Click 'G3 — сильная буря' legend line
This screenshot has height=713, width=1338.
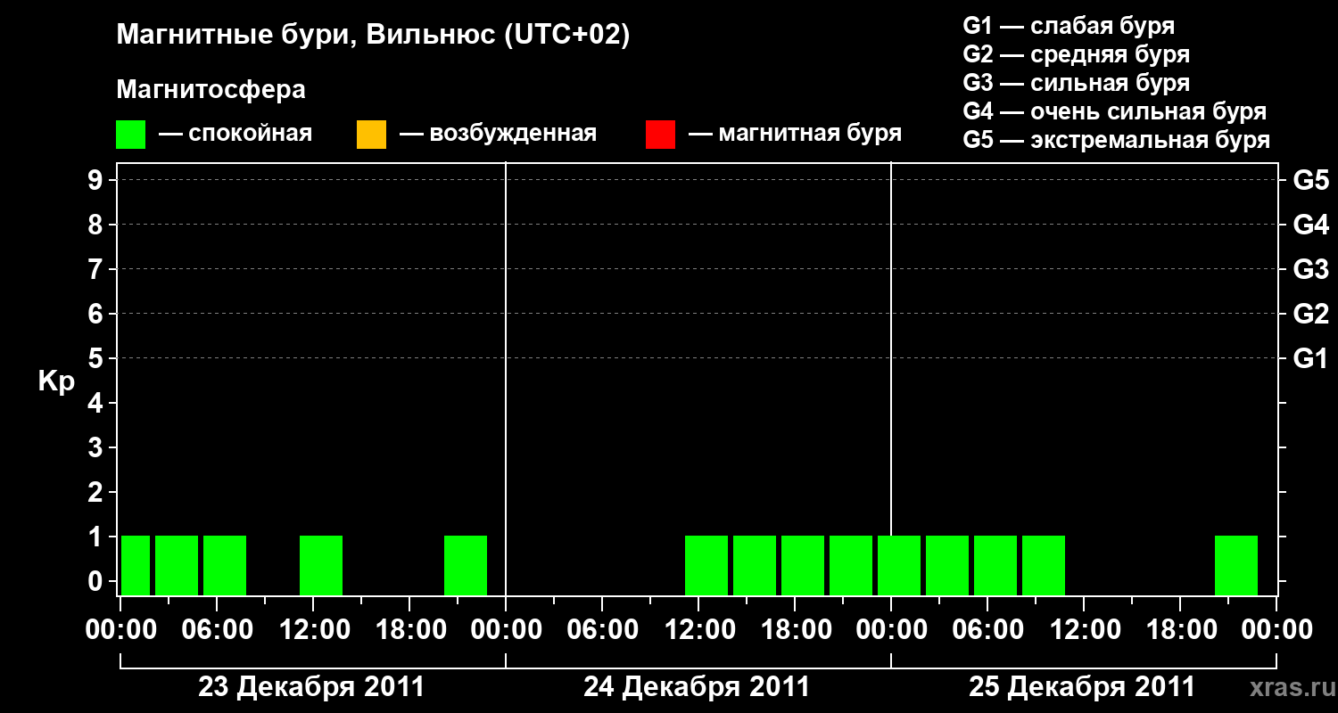click(x=1077, y=83)
